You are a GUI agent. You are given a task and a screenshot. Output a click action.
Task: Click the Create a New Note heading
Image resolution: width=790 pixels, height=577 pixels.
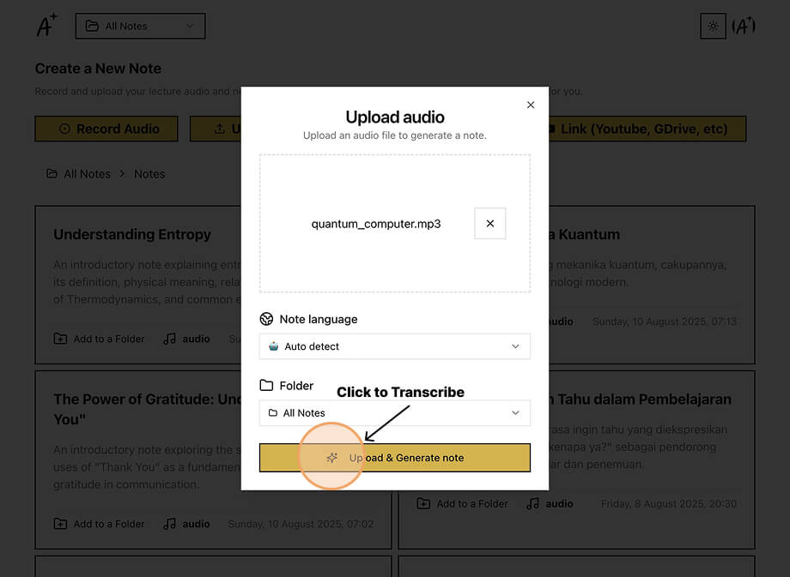click(x=98, y=69)
